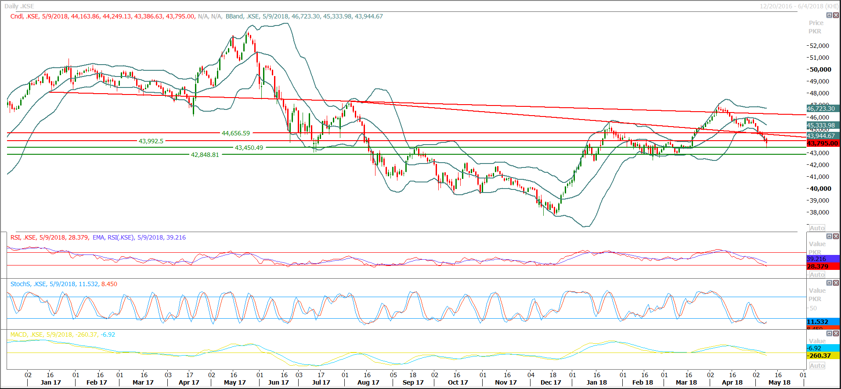
Task: Click the blue 11.532 StochS value tag
Action: (823, 322)
